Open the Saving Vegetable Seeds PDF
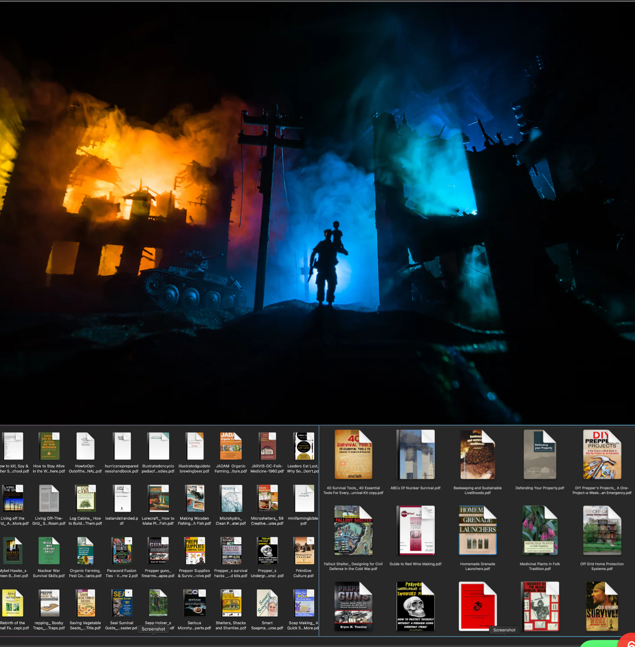This screenshot has height=647, width=635. (86, 603)
